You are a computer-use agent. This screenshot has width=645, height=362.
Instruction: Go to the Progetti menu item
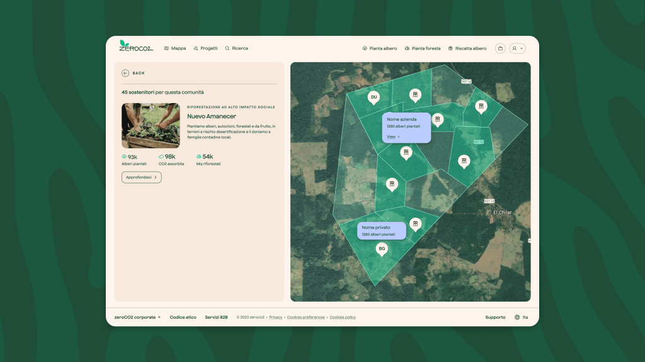(x=205, y=48)
